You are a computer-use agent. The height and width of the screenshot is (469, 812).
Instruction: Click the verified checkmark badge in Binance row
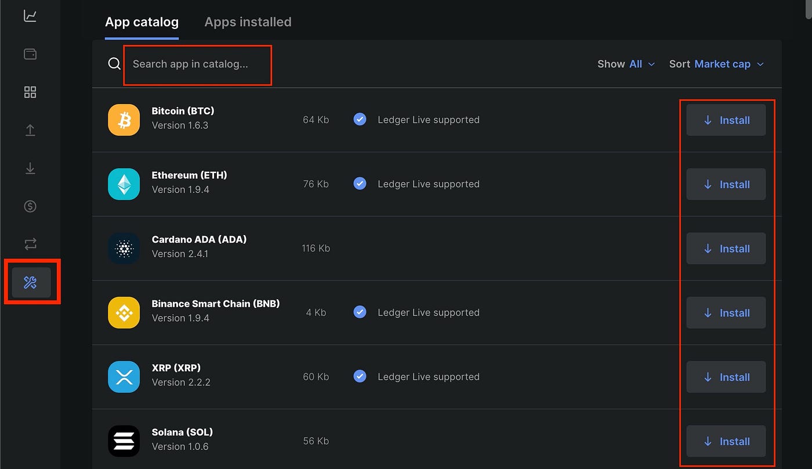pyautogui.click(x=360, y=312)
